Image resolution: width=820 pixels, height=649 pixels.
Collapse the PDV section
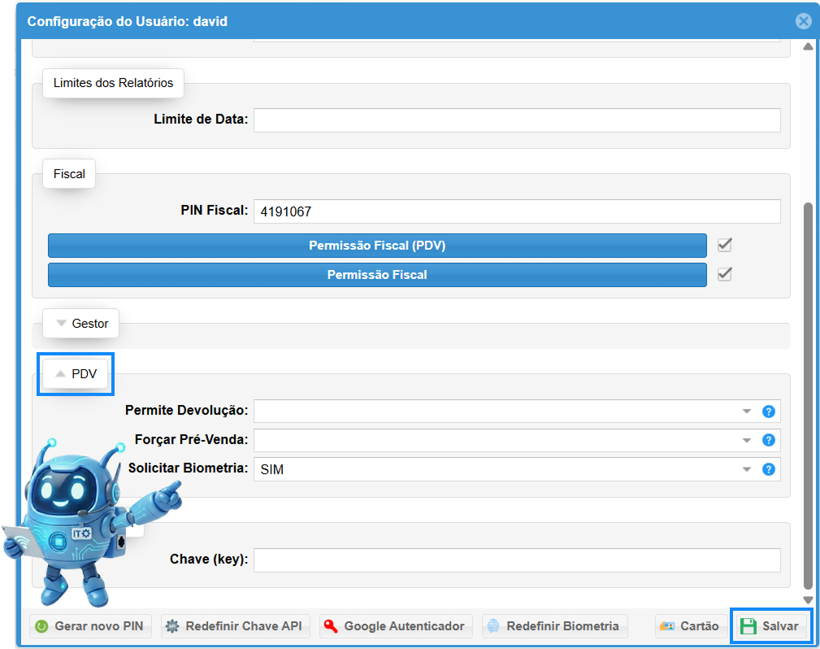76,374
